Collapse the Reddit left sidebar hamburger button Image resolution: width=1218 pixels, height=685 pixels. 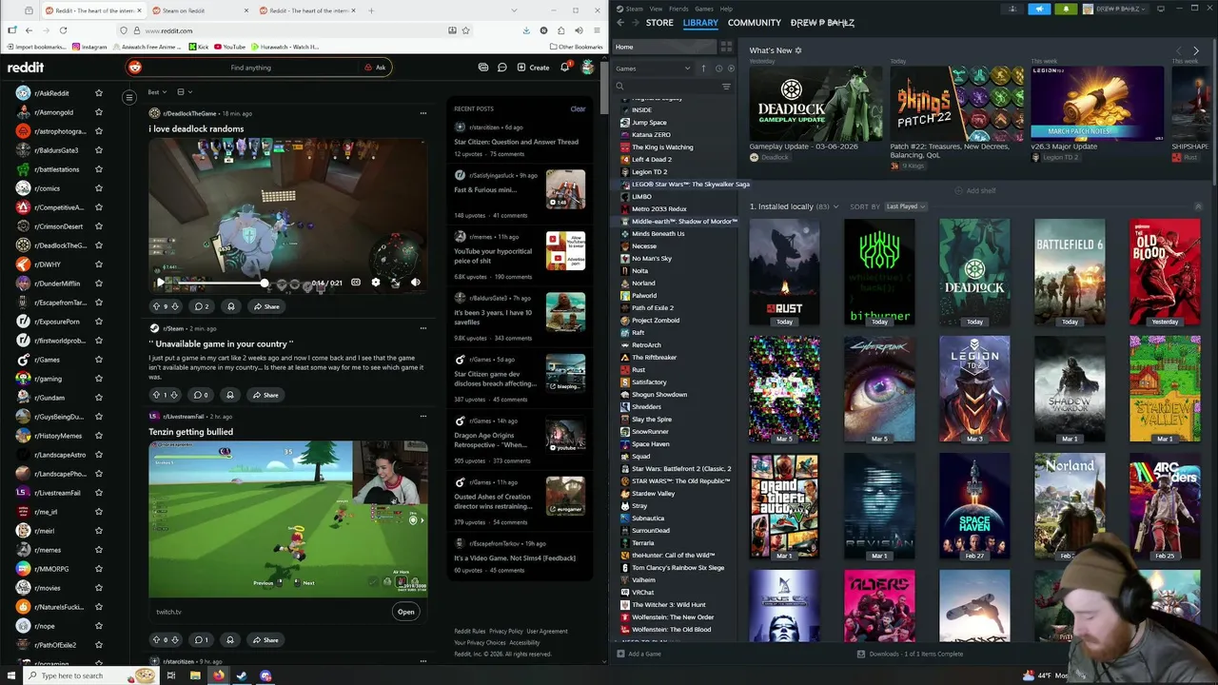(x=129, y=97)
